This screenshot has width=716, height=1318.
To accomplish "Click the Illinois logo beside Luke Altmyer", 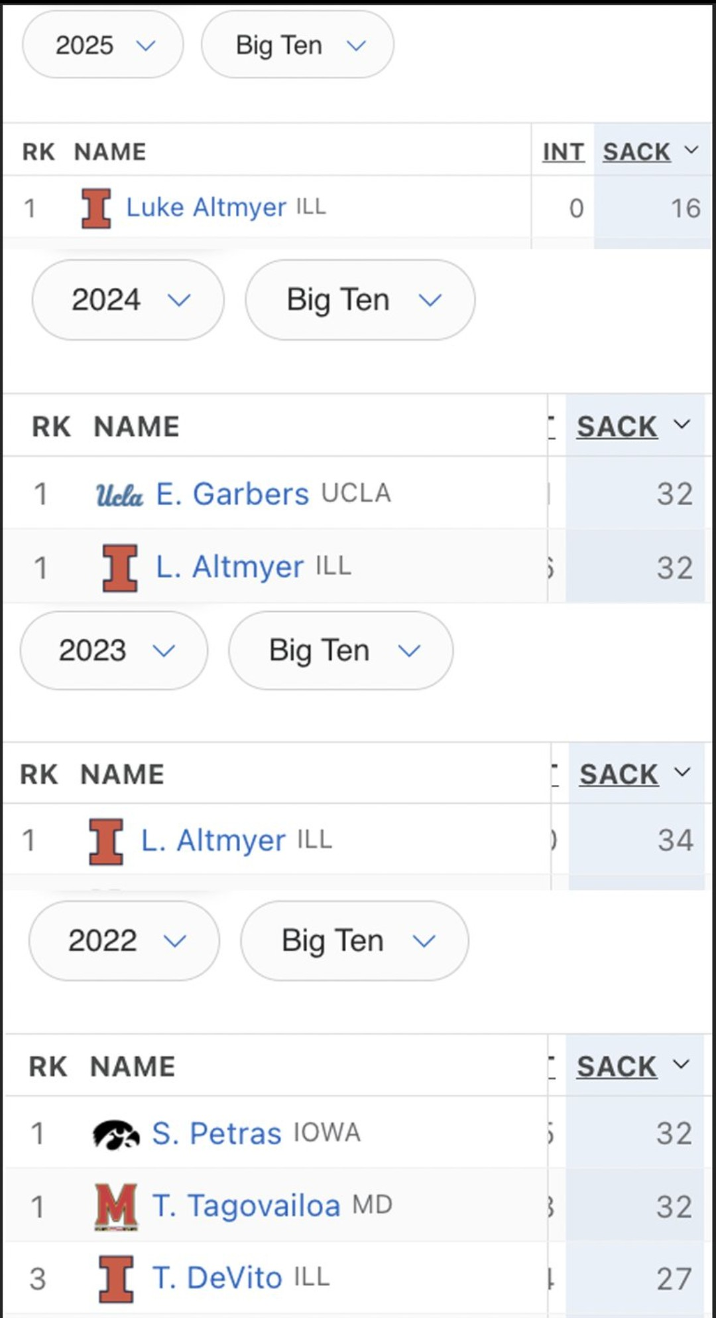I will click(x=96, y=208).
